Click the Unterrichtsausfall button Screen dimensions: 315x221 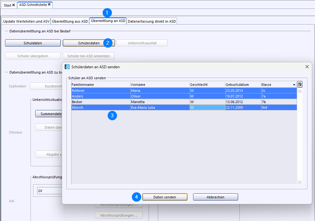142,43
